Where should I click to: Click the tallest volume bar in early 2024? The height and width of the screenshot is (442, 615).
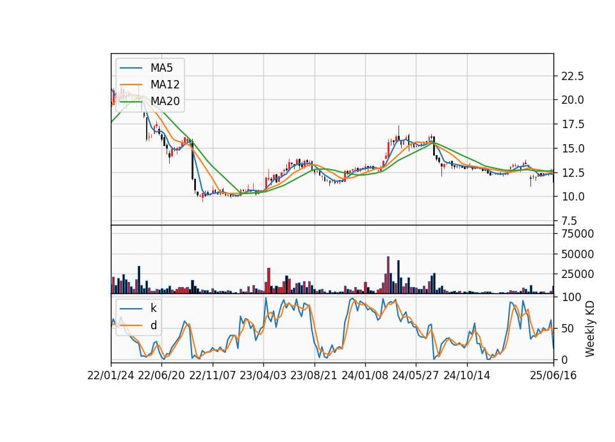tap(388, 275)
